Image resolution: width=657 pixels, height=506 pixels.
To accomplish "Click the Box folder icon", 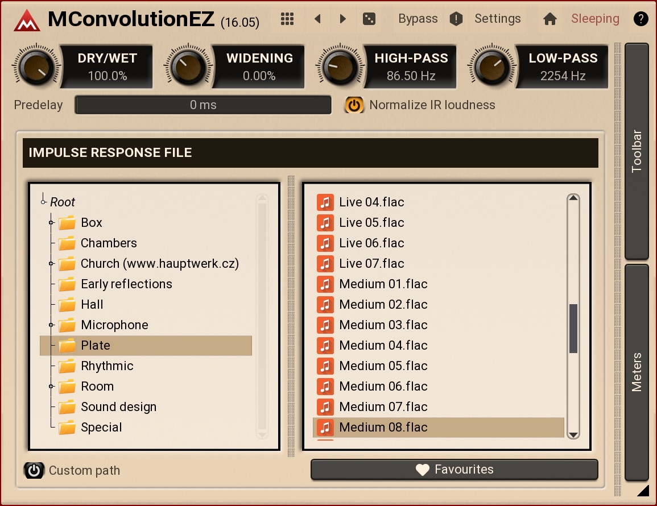I will point(67,223).
